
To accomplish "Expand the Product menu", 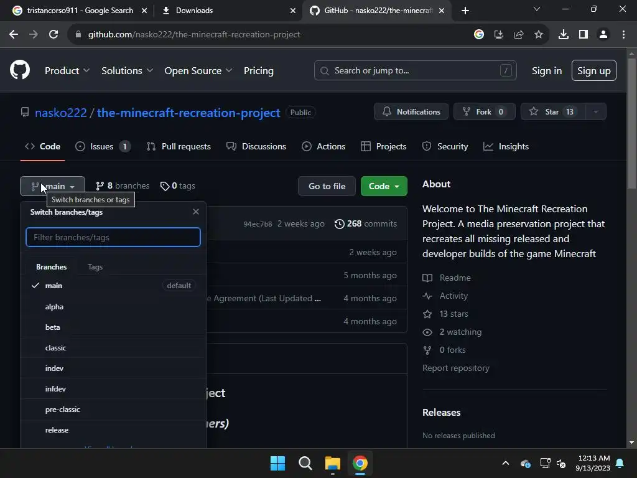I will (x=67, y=71).
